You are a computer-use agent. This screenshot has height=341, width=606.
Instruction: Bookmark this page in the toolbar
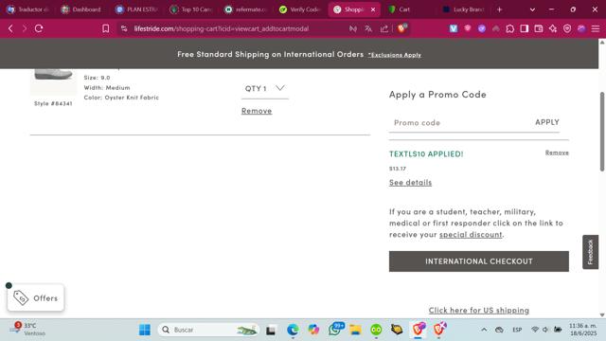[105, 28]
